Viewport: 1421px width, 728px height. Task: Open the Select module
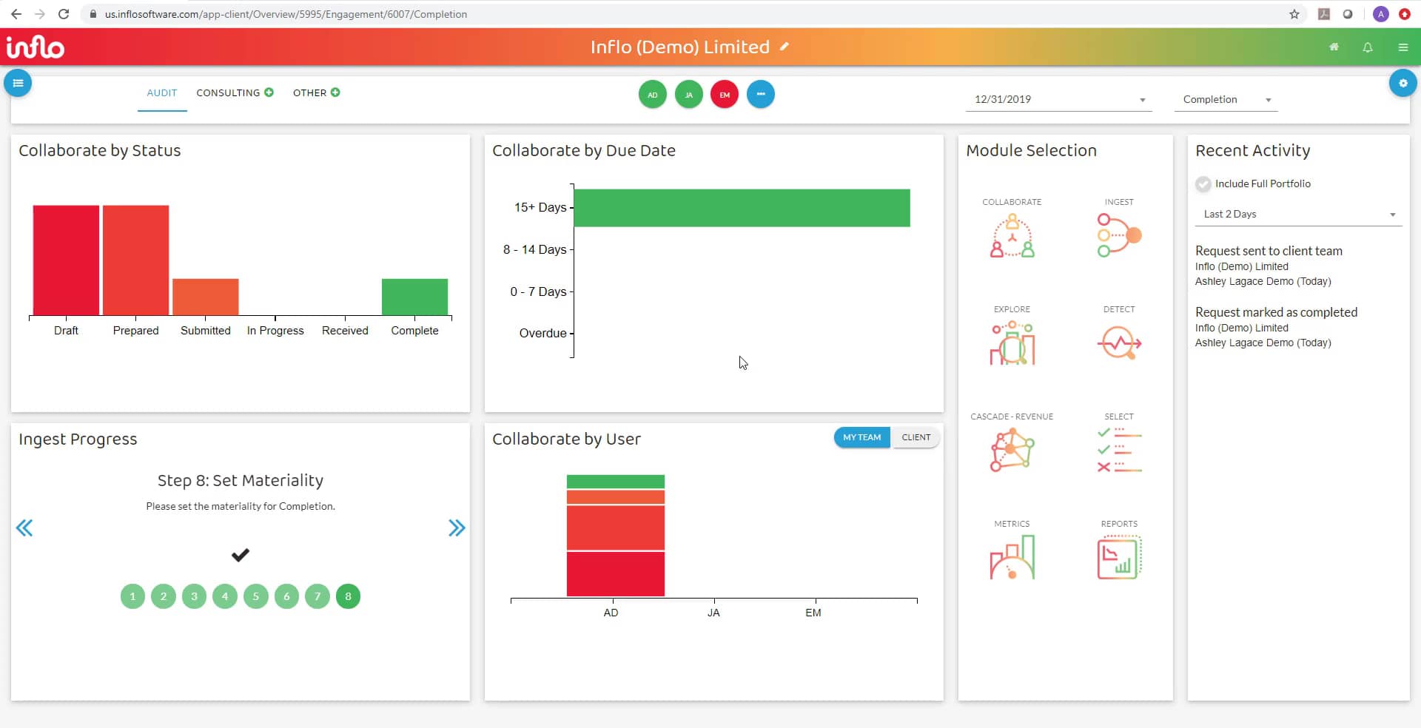tap(1118, 449)
